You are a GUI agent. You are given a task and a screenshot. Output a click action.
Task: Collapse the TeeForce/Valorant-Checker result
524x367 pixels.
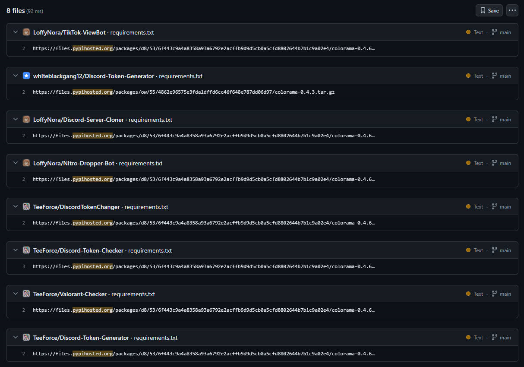[16, 294]
